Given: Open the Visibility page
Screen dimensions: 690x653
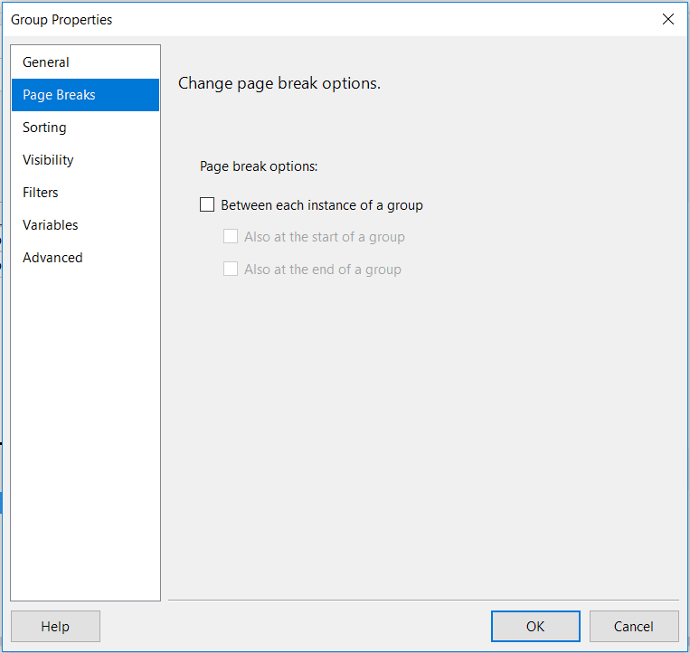Looking at the screenshot, I should [x=85, y=160].
